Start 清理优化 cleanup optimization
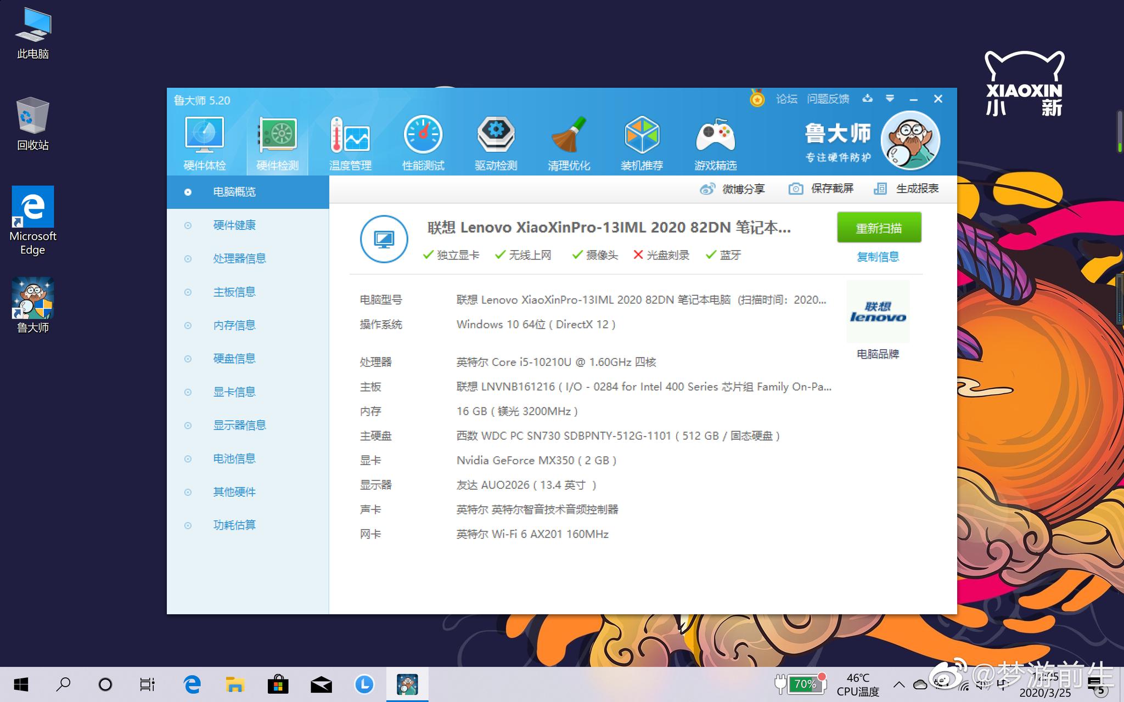This screenshot has width=1124, height=702. [569, 141]
